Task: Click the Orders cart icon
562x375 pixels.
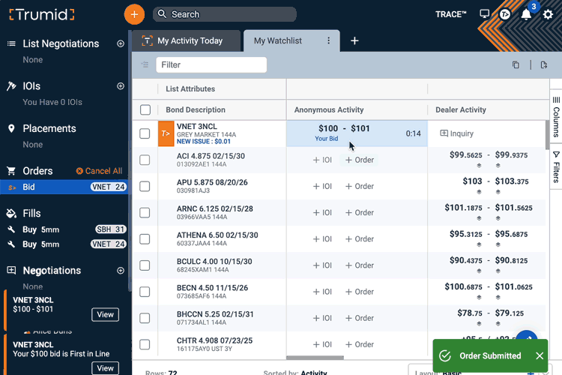Action: coord(11,171)
